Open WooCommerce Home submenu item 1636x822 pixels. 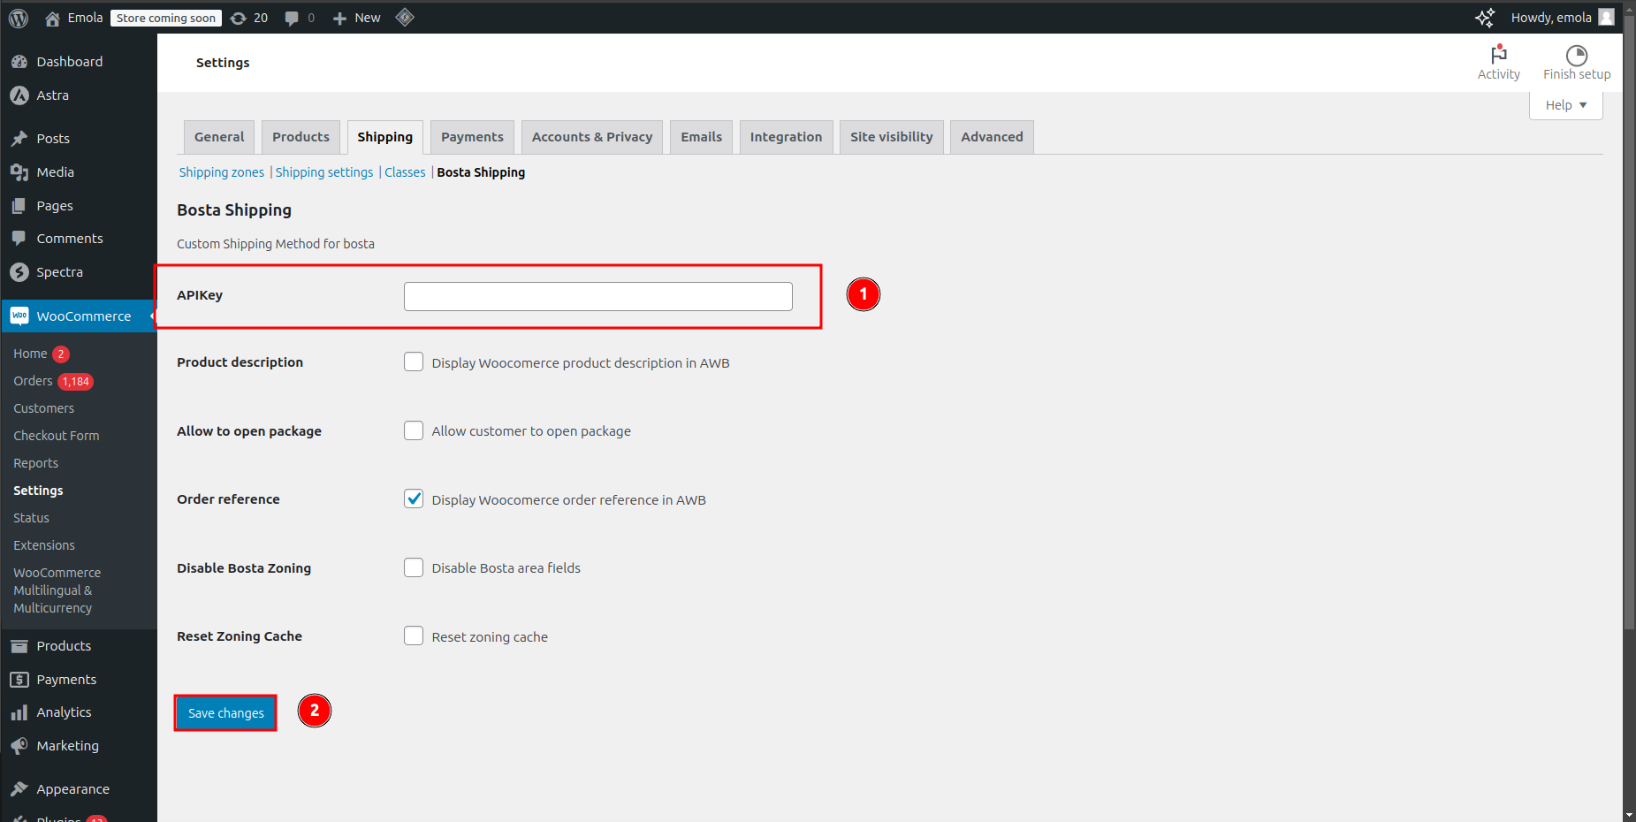click(30, 354)
